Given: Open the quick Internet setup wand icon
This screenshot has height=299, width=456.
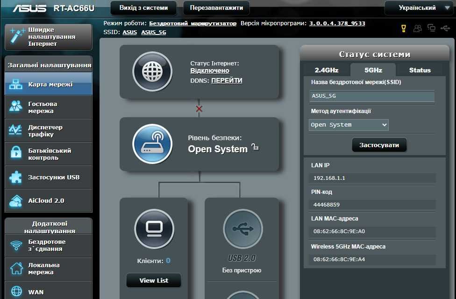Looking at the screenshot, I should click(17, 36).
